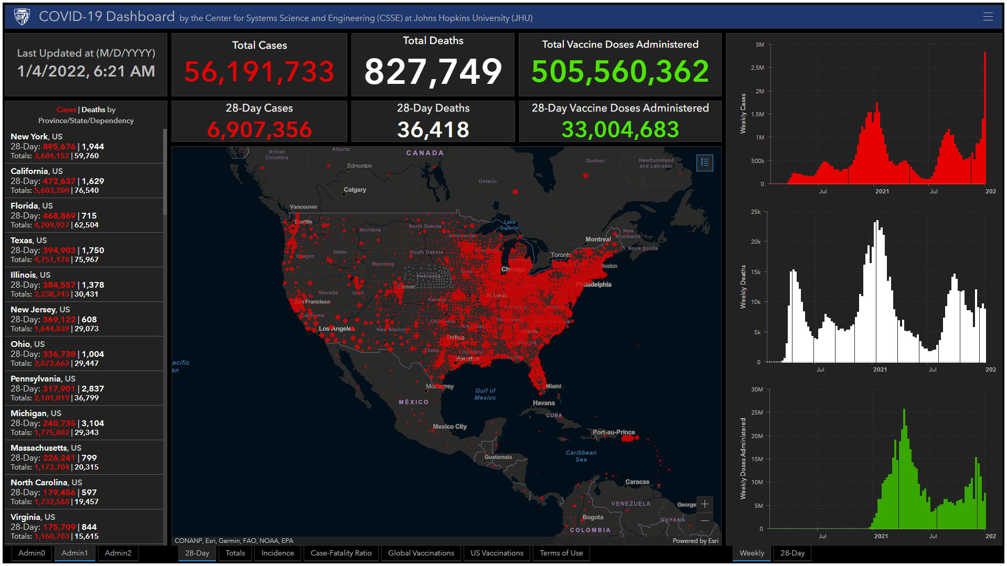Select the Weekly charts tab
This screenshot has width=1007, height=566.
(x=752, y=553)
